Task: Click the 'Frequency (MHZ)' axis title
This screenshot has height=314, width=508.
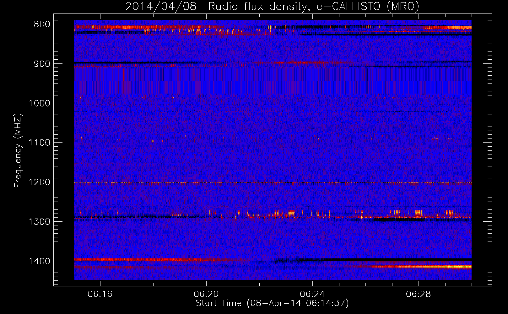Action: (x=18, y=150)
